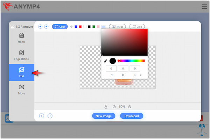Focus the G value field
Screen dimensions: 210x139
[x=123, y=69]
